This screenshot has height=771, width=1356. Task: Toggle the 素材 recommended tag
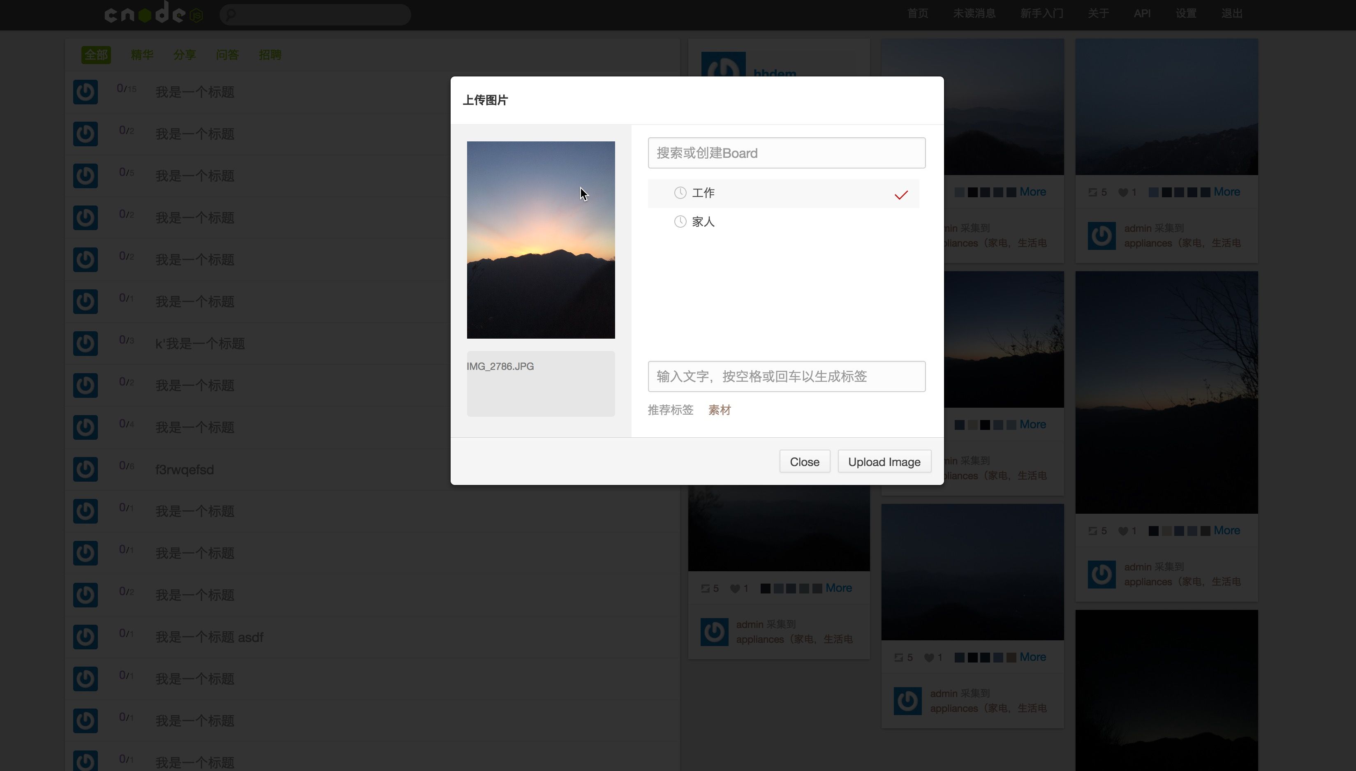720,410
